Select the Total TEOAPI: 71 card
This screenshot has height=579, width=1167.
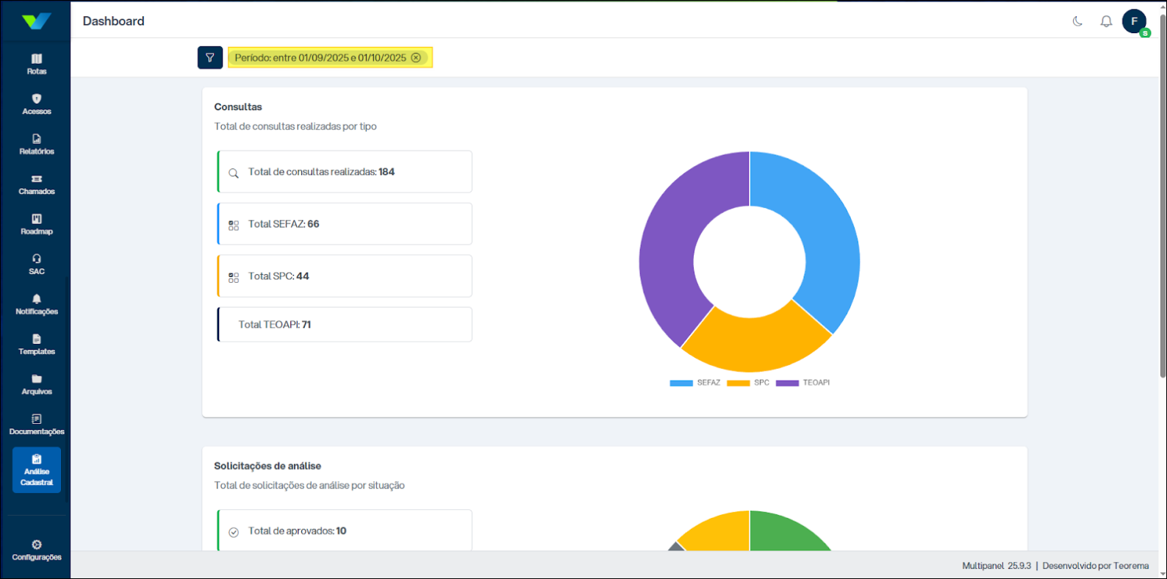click(345, 325)
